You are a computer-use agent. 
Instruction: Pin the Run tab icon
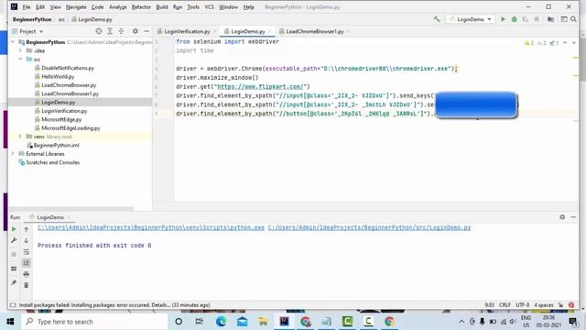click(x=14, y=283)
